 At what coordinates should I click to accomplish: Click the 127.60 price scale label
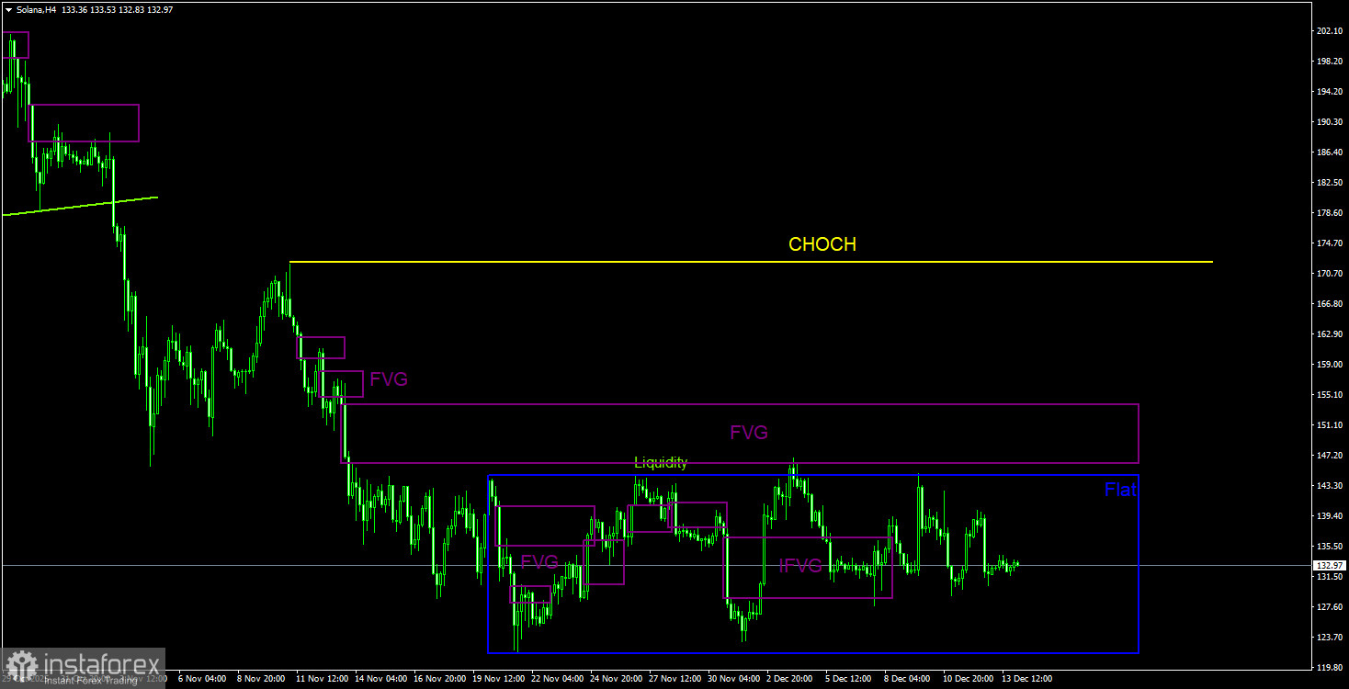[1328, 607]
